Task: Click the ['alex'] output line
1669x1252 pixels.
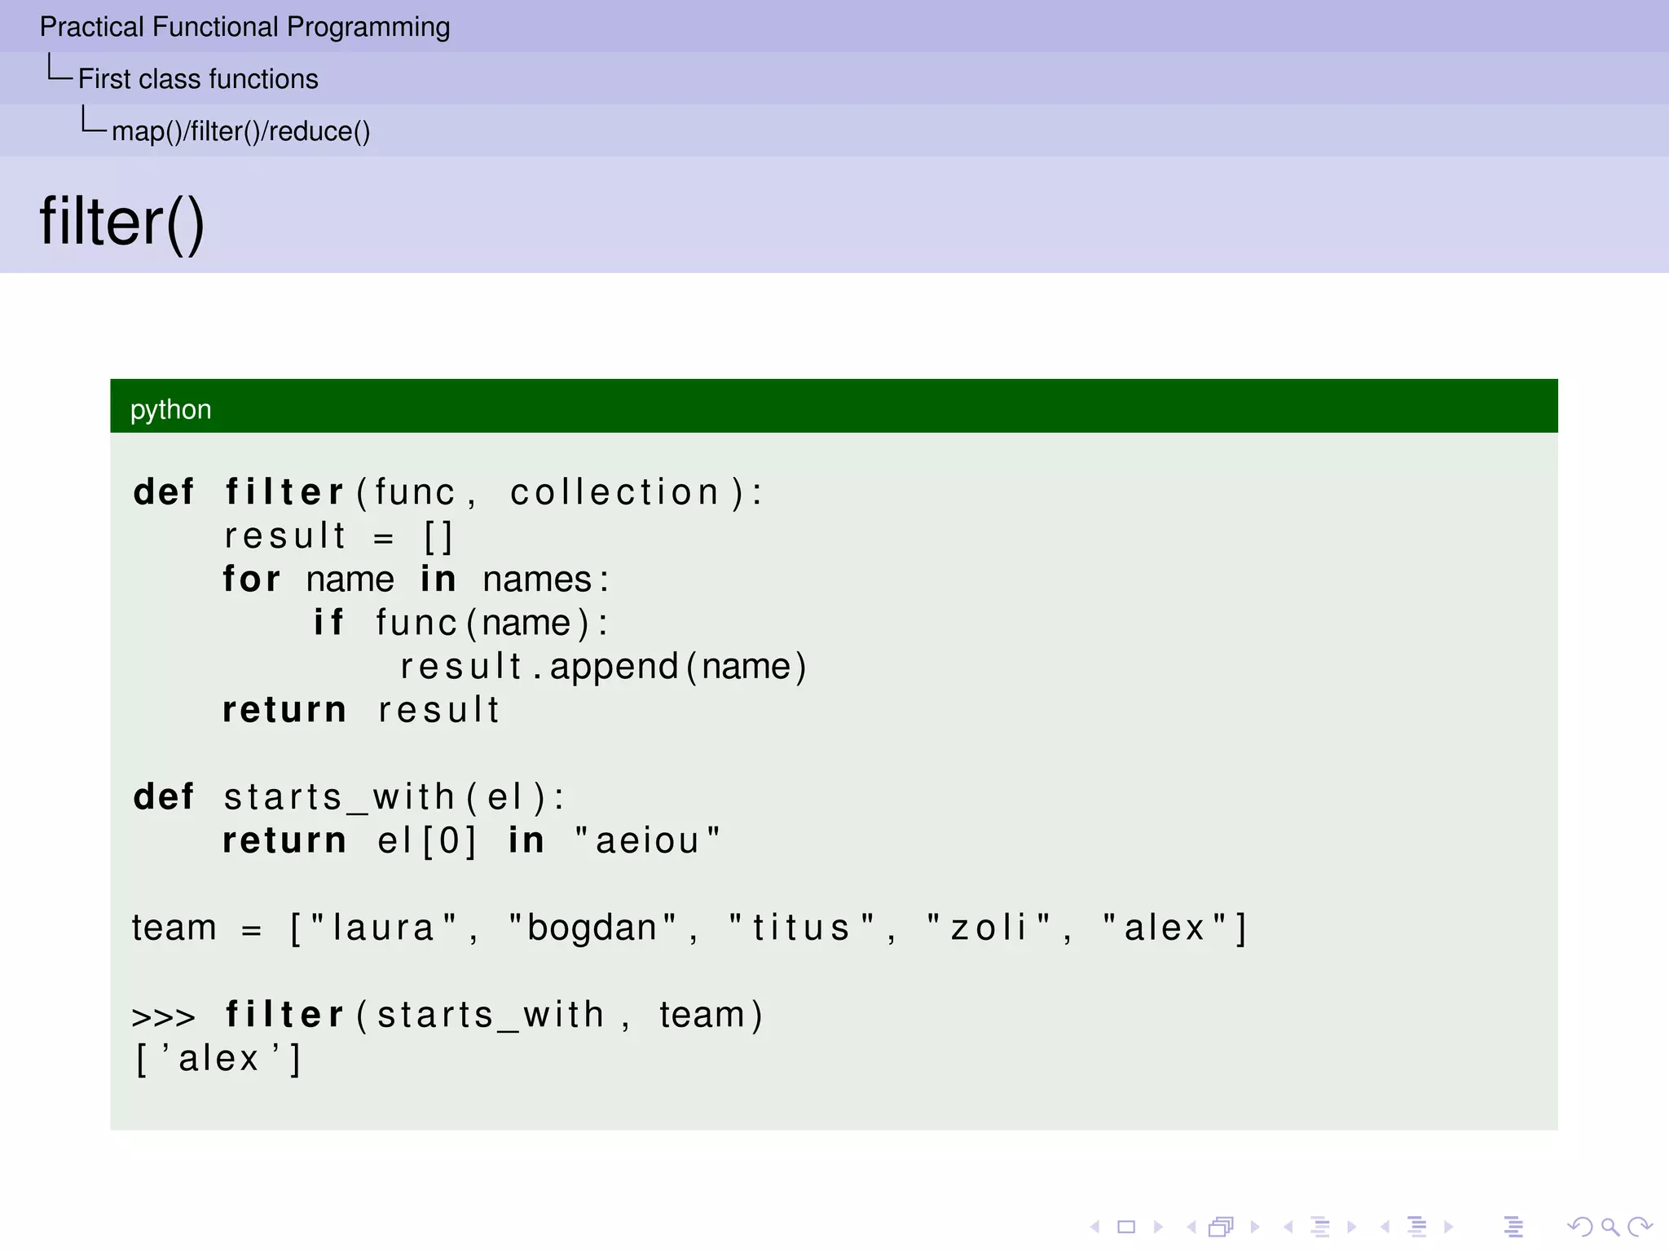Action: [x=218, y=1059]
